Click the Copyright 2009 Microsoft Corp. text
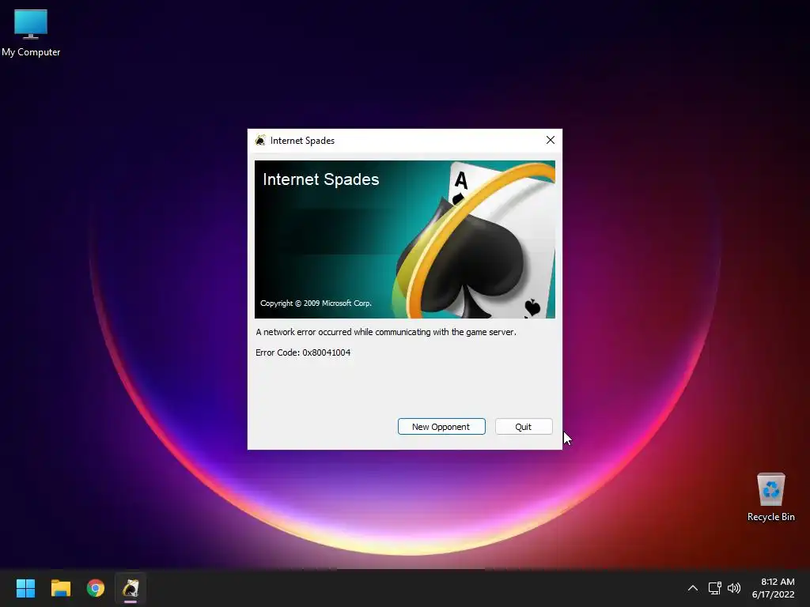810x607 pixels. [316, 303]
